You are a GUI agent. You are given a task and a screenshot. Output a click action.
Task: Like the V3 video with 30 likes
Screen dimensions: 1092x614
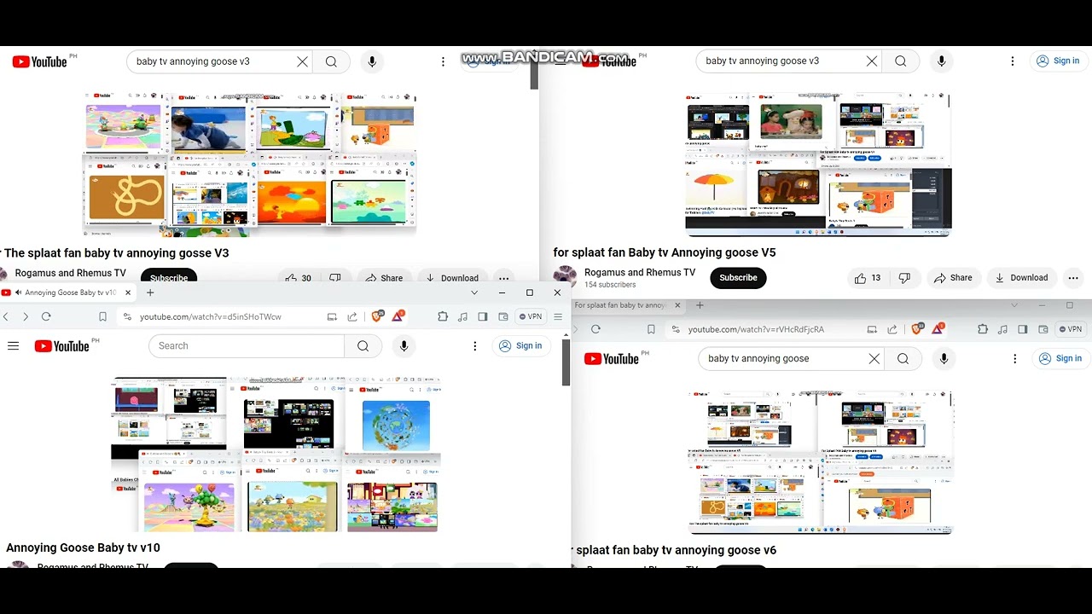click(298, 278)
